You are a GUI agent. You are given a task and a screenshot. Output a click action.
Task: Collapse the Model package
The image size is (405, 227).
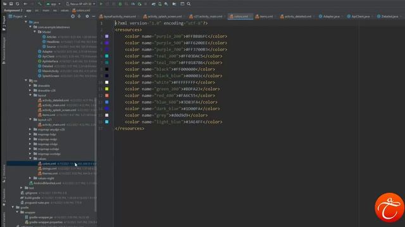tap(35, 32)
